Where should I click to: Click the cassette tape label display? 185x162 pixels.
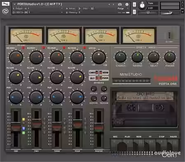point(145,96)
